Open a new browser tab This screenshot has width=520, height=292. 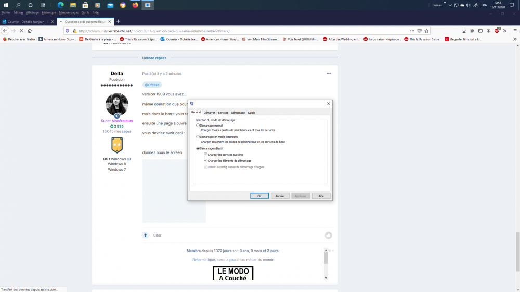119,21
